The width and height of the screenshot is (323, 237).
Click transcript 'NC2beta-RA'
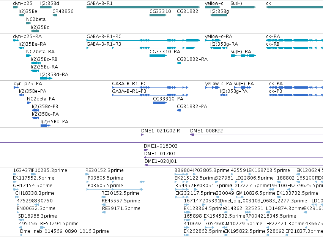[40, 52]
